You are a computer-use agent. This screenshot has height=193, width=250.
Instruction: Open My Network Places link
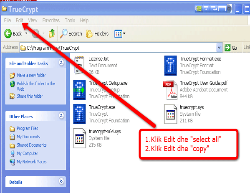tap(32, 162)
